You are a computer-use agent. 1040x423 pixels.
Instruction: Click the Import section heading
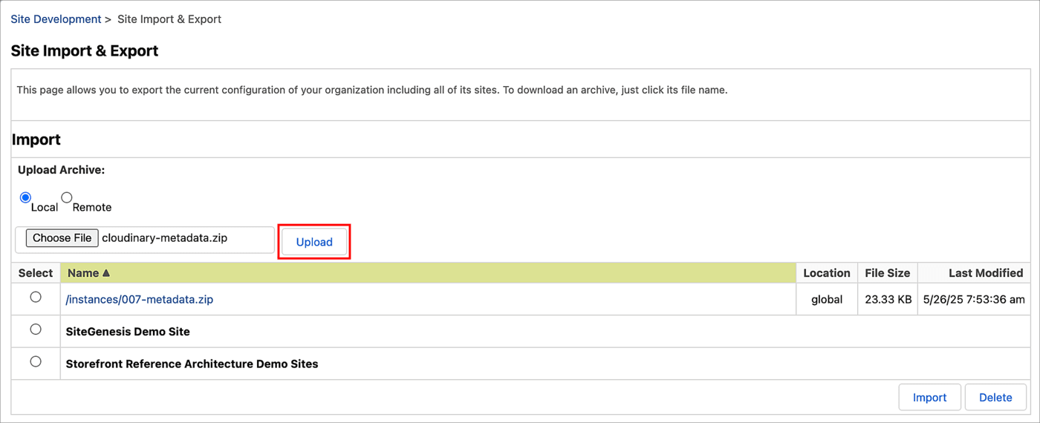pos(36,140)
